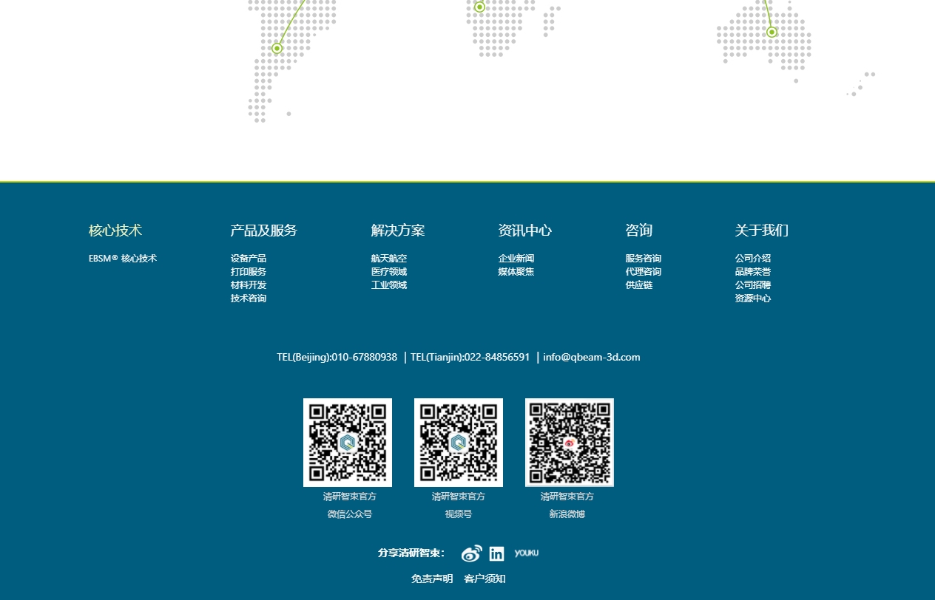
Task: Click the 服务咨询 link
Action: pos(643,258)
